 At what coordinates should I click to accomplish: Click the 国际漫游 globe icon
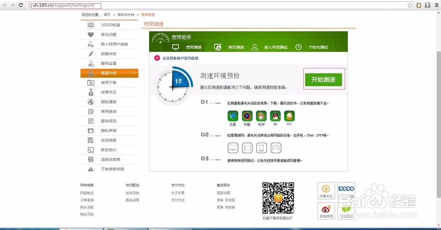[90, 102]
